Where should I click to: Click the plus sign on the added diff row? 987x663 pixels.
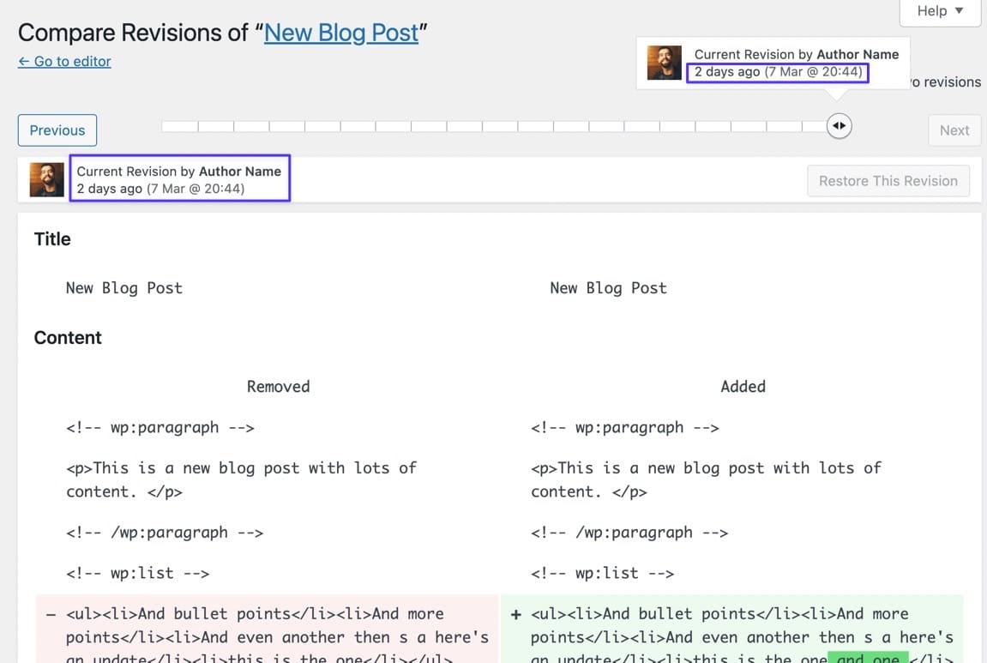(x=515, y=614)
